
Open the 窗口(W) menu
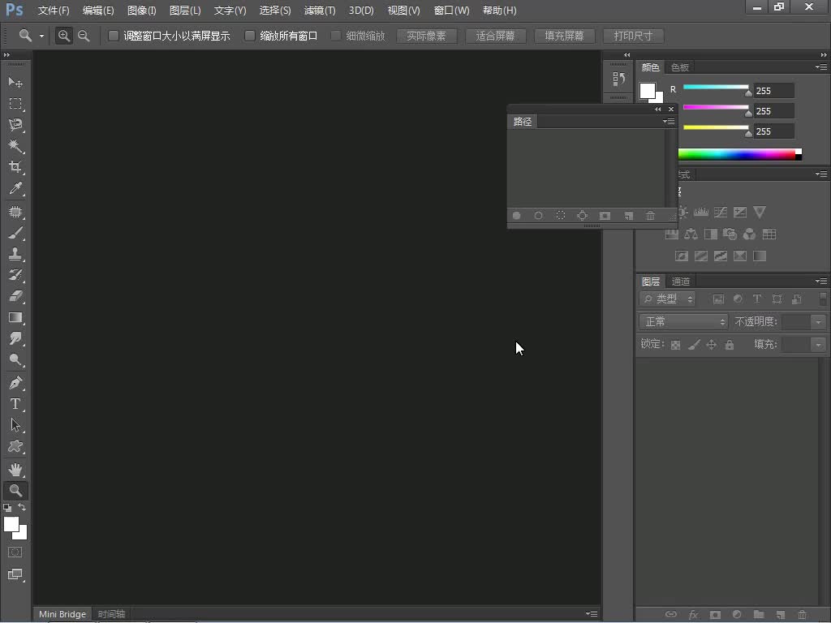[451, 11]
